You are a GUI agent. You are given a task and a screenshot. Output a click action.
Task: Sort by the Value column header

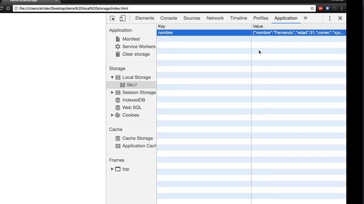[299, 27]
